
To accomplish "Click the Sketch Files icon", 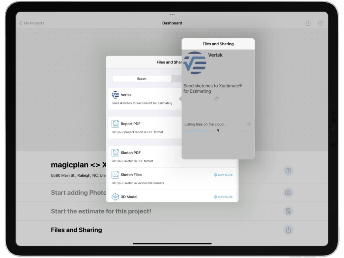I will (115, 175).
